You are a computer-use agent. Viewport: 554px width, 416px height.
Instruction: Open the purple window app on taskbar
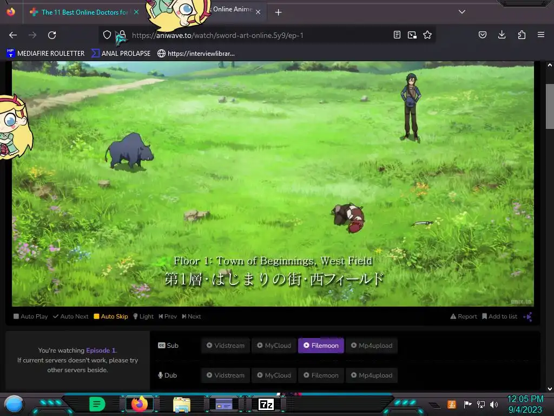click(x=224, y=404)
